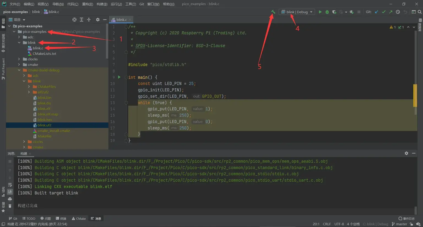Click the master Git branch in status bar
The height and width of the screenshot is (227, 423).
[x=399, y=224]
